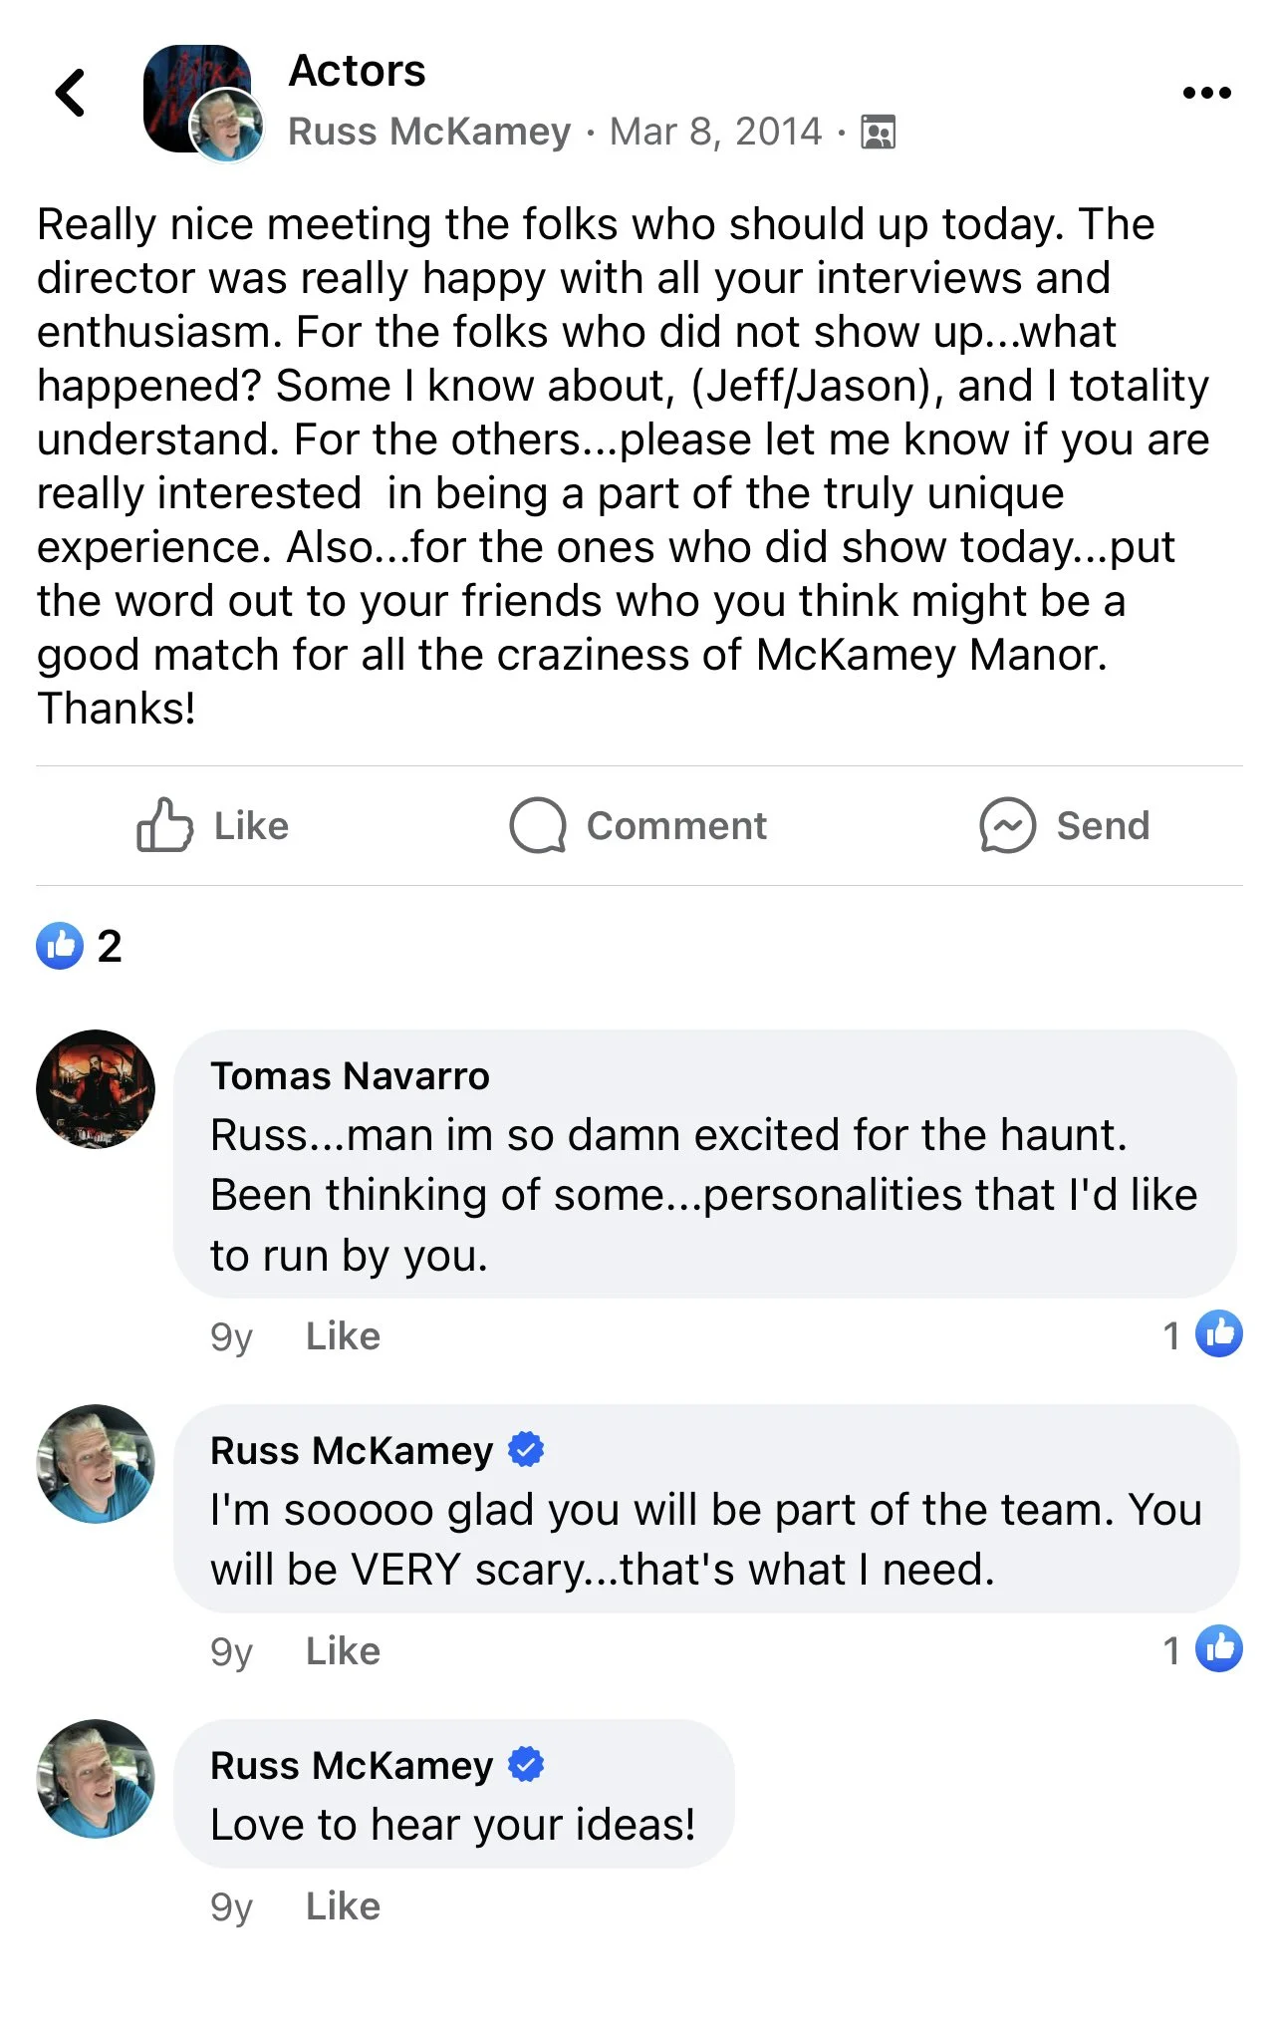
Task: Open the three-dot more options menu
Action: click(1206, 93)
